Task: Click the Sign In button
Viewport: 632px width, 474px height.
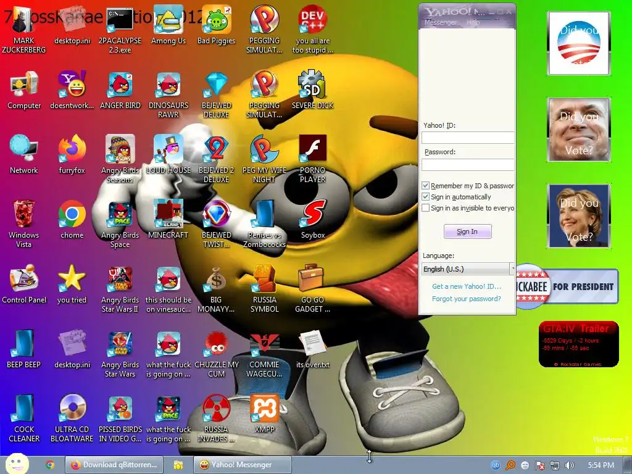Action: tap(468, 232)
